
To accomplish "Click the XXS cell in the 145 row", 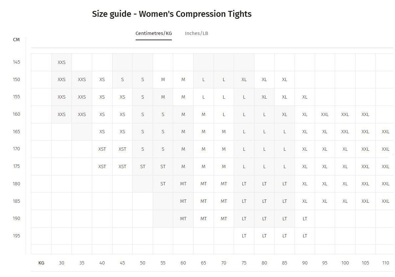I will pos(62,62).
